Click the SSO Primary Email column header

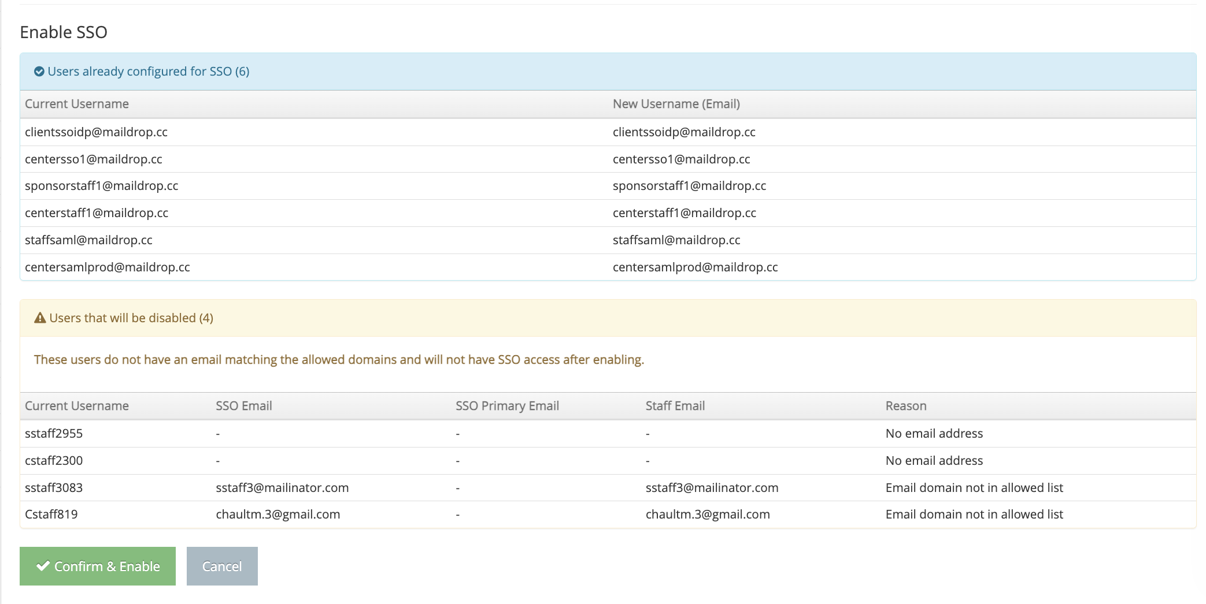click(507, 406)
